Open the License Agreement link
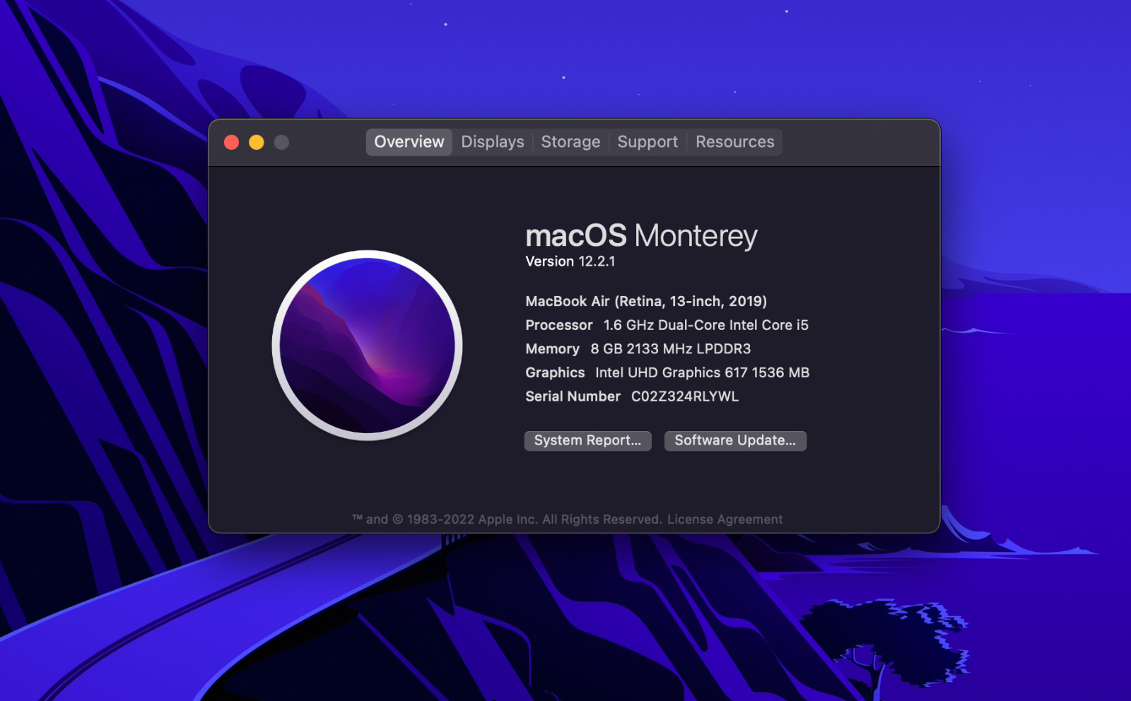 click(x=725, y=519)
